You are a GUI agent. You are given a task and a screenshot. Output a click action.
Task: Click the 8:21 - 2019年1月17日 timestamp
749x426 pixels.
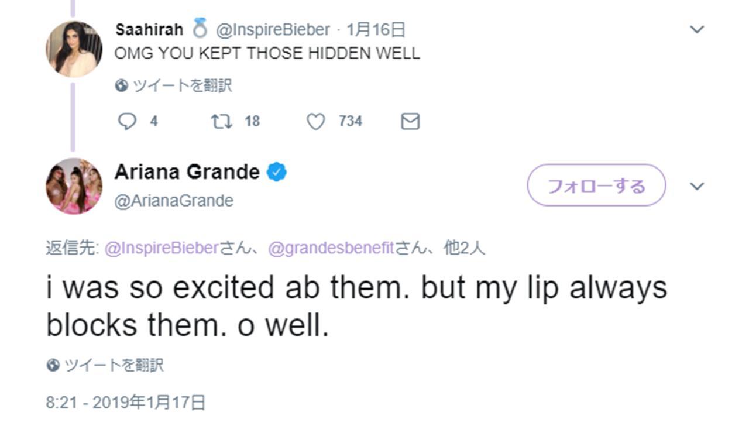126,403
